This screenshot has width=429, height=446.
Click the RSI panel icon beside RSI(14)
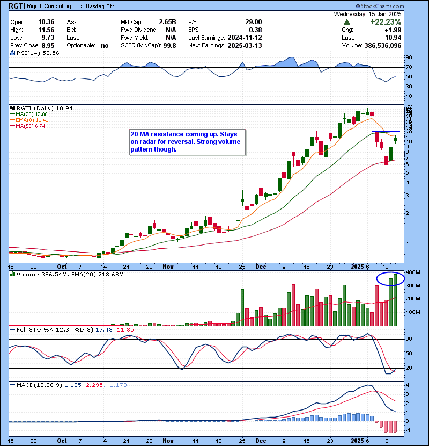(12, 53)
